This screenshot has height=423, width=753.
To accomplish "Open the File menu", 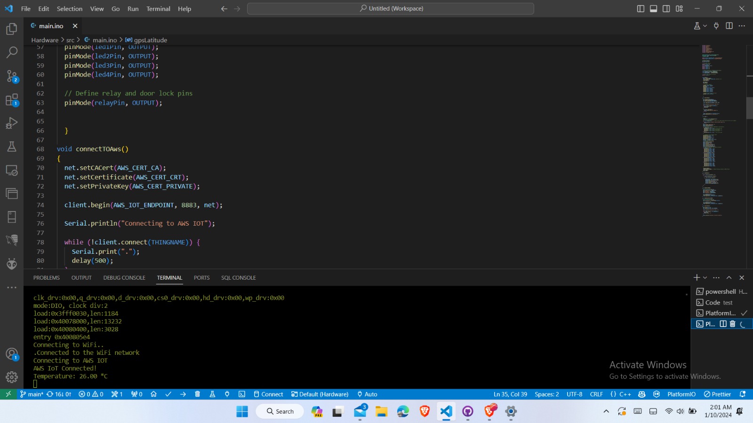I will [x=26, y=8].
